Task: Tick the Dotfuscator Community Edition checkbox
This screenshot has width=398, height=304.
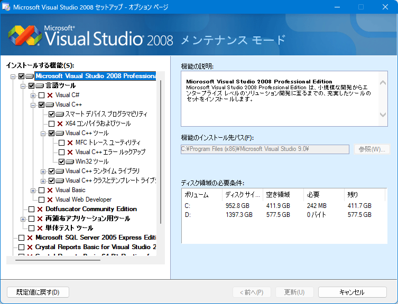Action: pyautogui.click(x=32, y=210)
